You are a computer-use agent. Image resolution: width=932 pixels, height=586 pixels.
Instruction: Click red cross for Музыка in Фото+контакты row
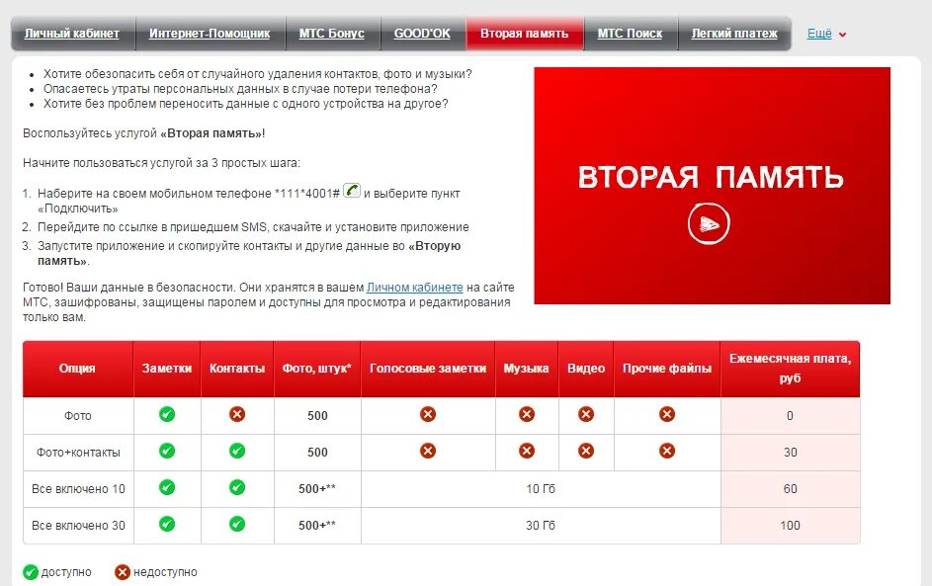[527, 451]
